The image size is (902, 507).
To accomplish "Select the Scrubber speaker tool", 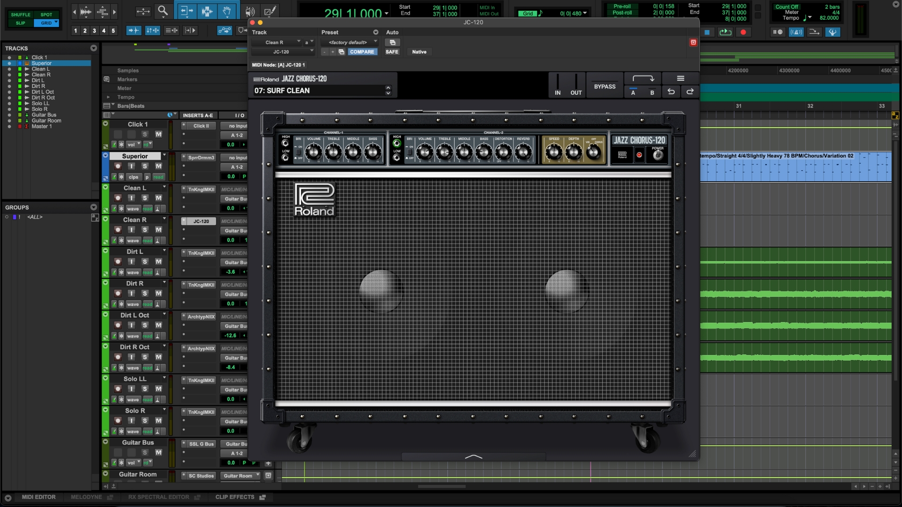I will pyautogui.click(x=250, y=11).
